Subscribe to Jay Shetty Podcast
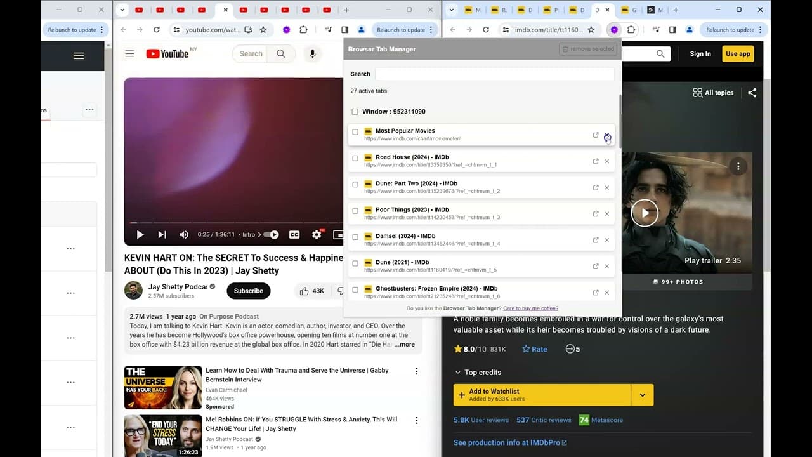812x457 pixels. [249, 291]
